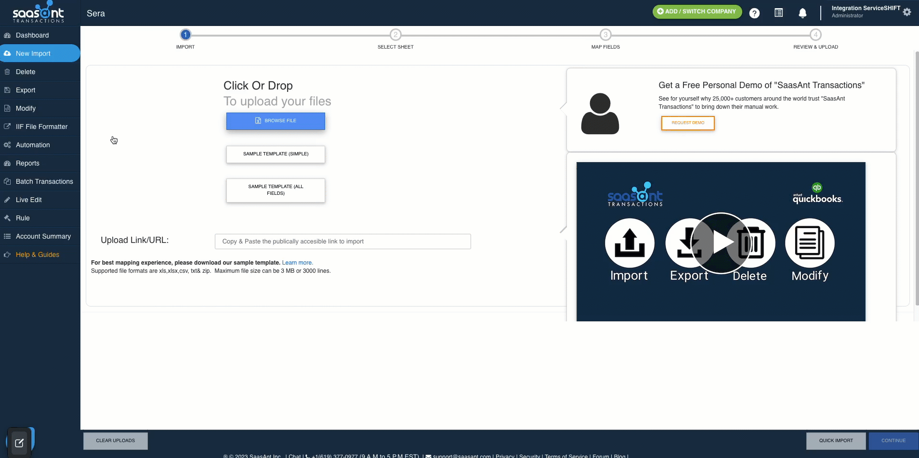The height and width of the screenshot is (458, 919).
Task: Click Add / Switch Company button
Action: click(697, 12)
